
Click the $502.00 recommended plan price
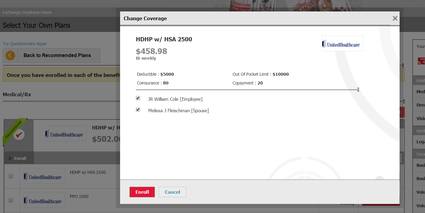[106, 139]
